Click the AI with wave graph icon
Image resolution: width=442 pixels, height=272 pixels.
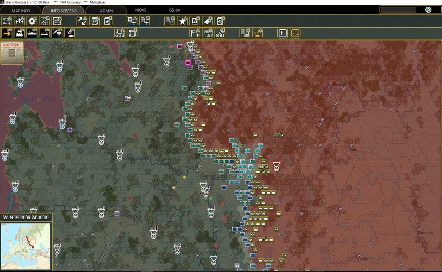(x=207, y=33)
